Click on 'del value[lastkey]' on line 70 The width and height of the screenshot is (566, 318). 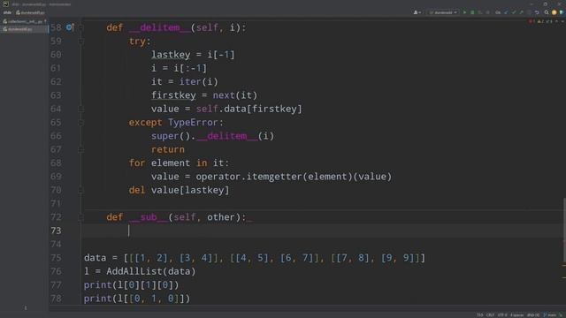[179, 190]
